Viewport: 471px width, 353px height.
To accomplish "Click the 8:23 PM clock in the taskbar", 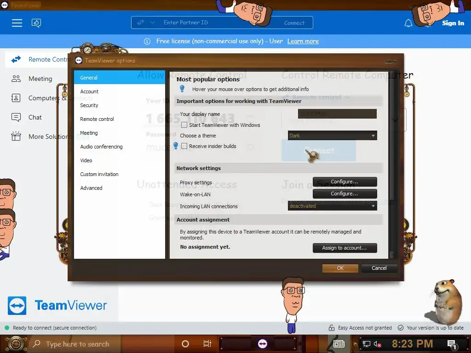I will point(412,344).
